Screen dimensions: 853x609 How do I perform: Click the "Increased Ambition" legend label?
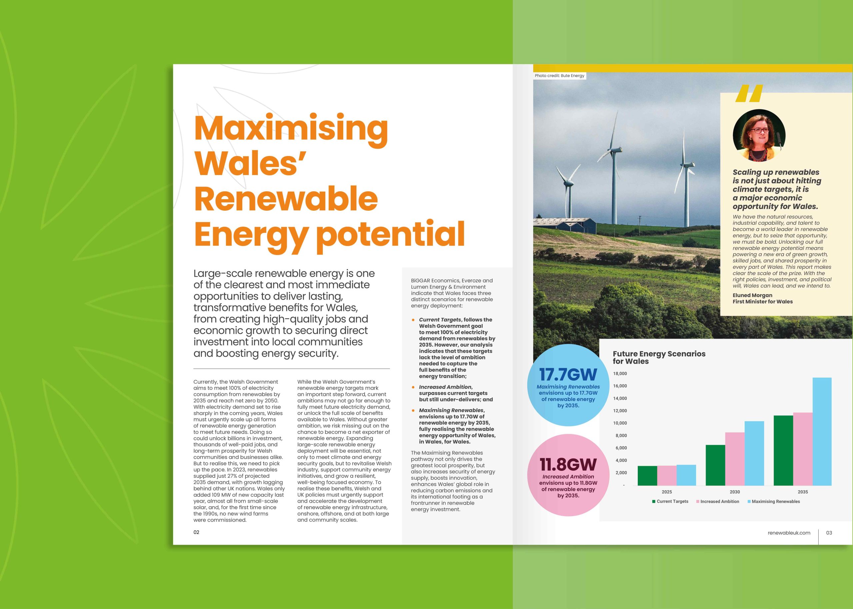click(720, 501)
